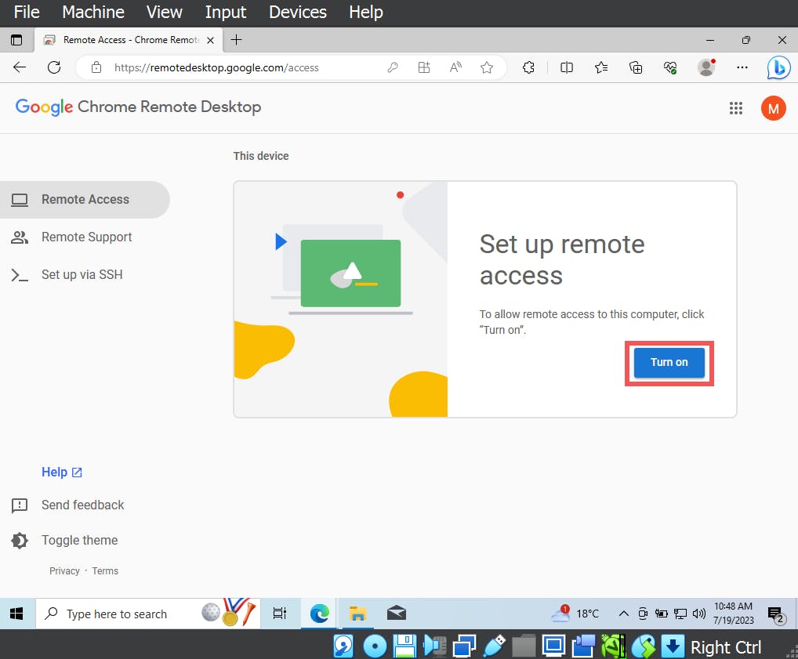Open the VirtualBox Input menu
The height and width of the screenshot is (659, 798).
pyautogui.click(x=226, y=12)
